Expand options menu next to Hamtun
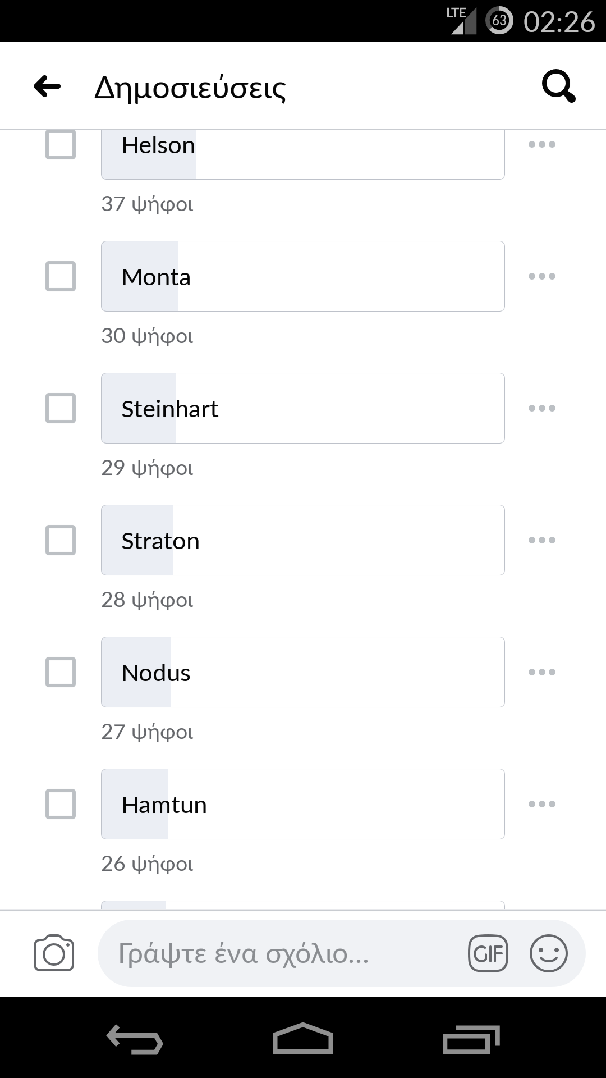606x1078 pixels. click(542, 804)
